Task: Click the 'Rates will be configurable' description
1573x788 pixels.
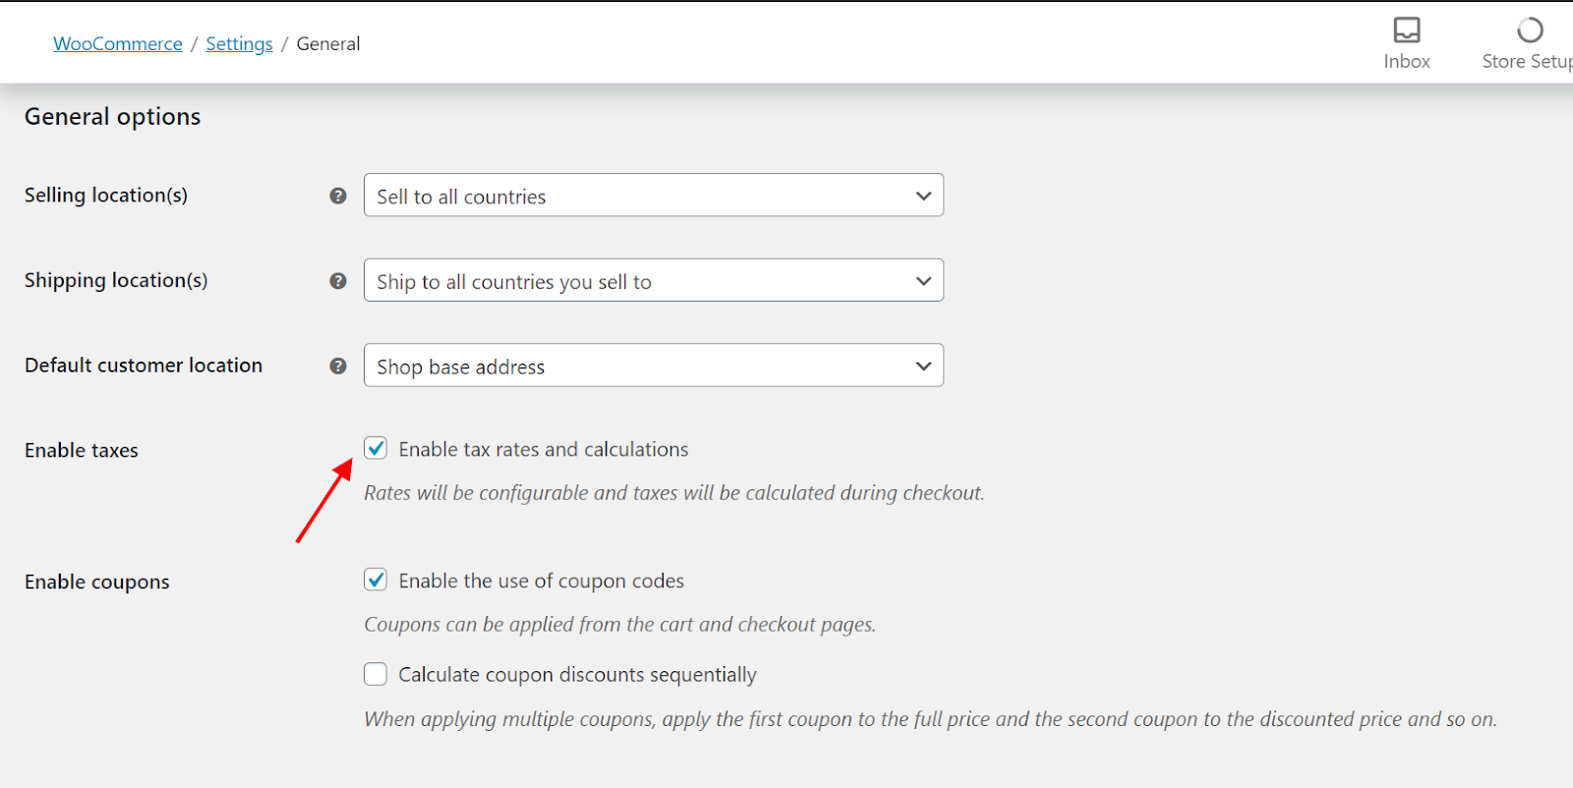Action: (674, 493)
